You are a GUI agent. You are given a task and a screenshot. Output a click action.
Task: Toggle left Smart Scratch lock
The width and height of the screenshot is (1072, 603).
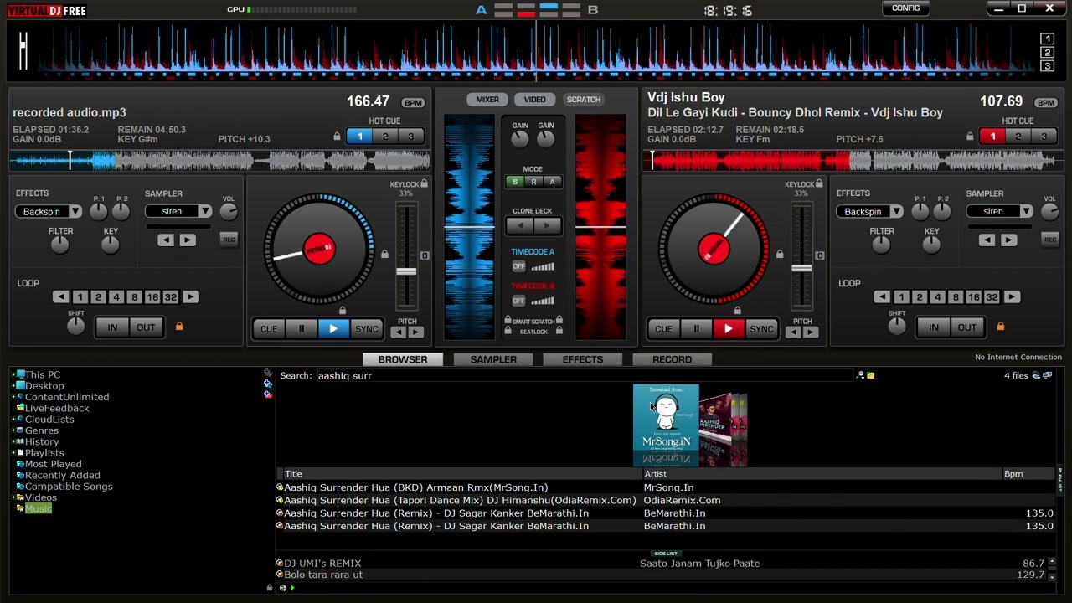tap(508, 321)
